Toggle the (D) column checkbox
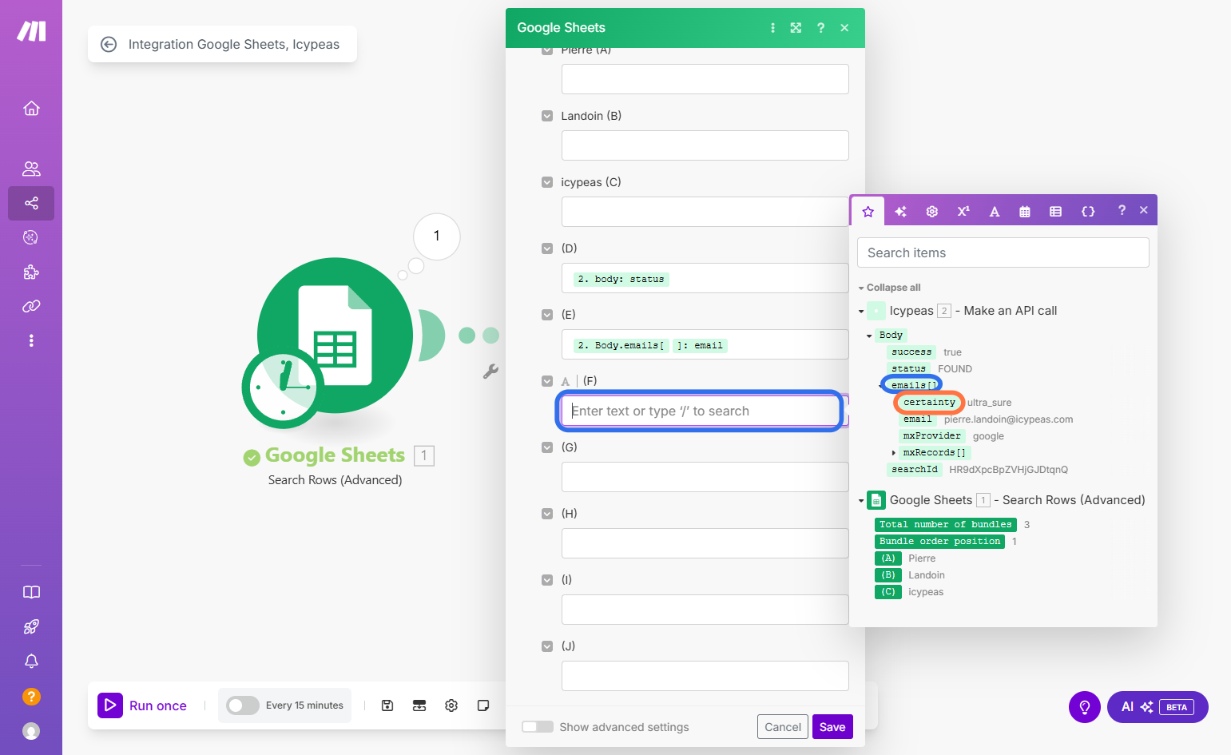 (x=547, y=248)
